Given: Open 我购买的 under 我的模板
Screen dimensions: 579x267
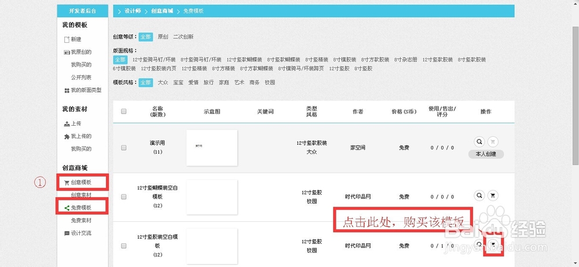Looking at the screenshot, I should pos(81,65).
